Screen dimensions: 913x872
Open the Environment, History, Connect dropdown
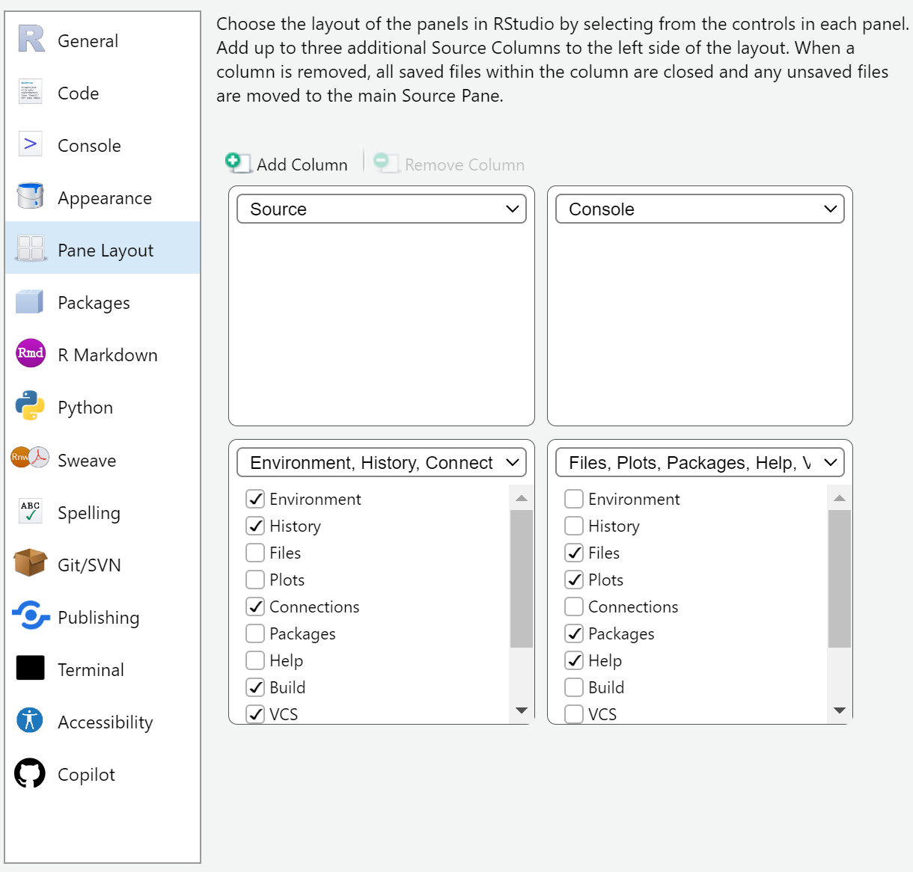382,463
